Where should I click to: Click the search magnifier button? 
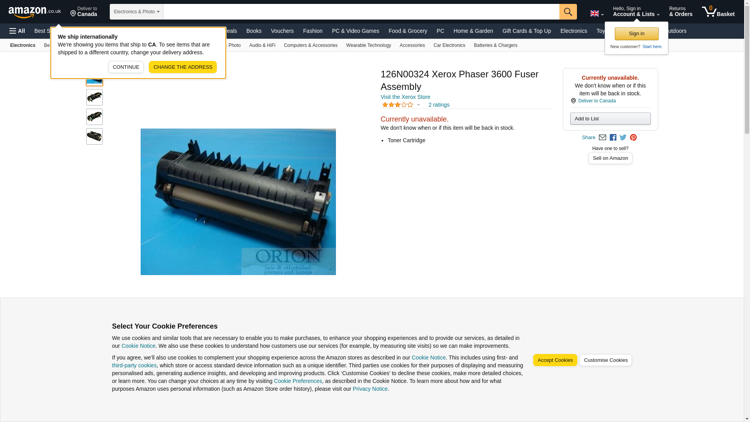pyautogui.click(x=568, y=12)
